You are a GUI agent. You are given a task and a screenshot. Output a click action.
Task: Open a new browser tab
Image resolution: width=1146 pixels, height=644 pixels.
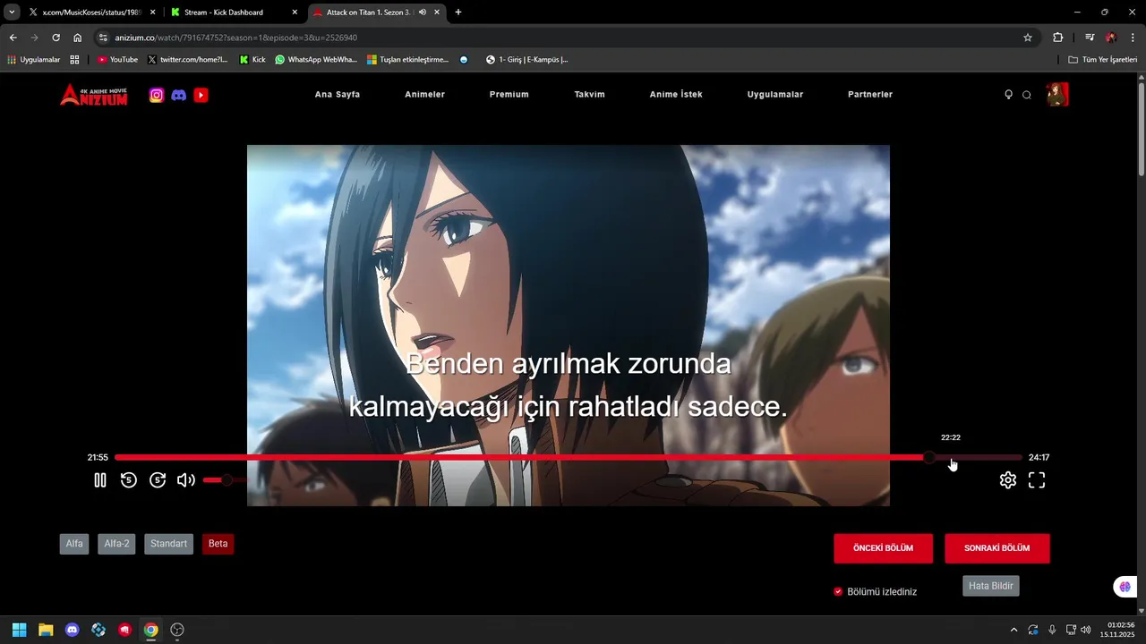pyautogui.click(x=458, y=13)
